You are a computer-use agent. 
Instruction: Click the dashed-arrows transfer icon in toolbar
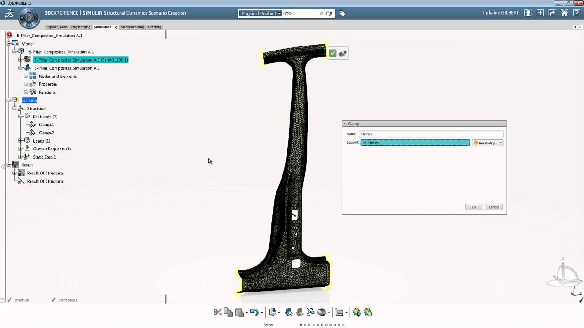310,312
